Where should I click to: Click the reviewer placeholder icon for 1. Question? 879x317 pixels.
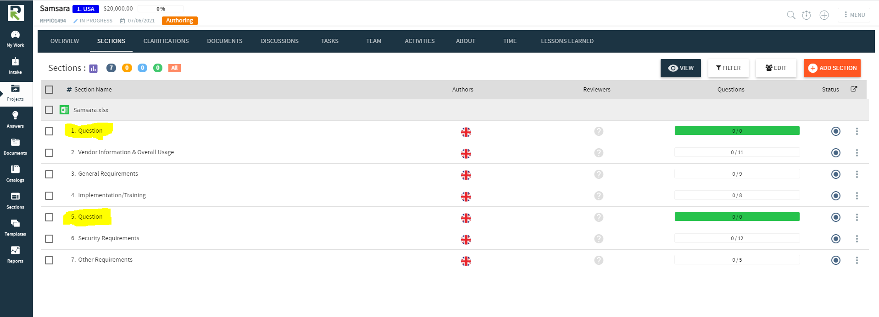599,131
